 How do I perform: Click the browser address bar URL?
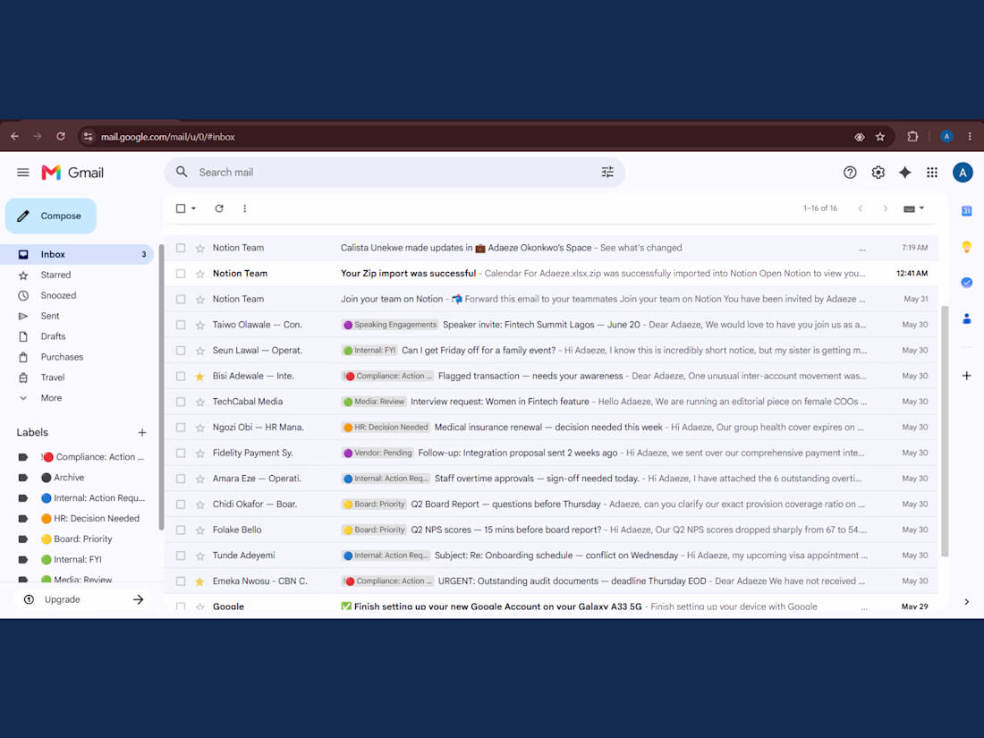[167, 137]
